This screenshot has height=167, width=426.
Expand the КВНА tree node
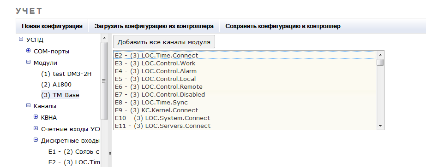coord(36,117)
